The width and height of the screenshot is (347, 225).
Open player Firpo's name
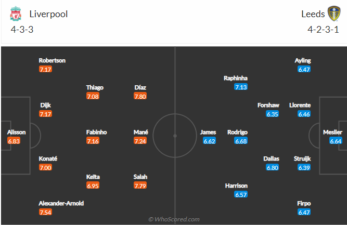[304, 203]
